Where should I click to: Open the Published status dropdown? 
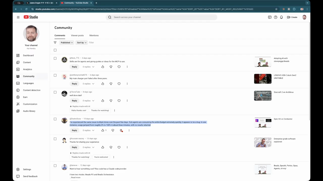(x=67, y=42)
